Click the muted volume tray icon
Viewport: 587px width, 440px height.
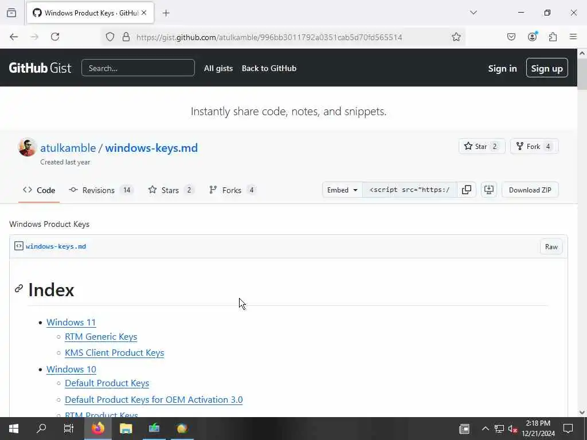click(x=512, y=429)
